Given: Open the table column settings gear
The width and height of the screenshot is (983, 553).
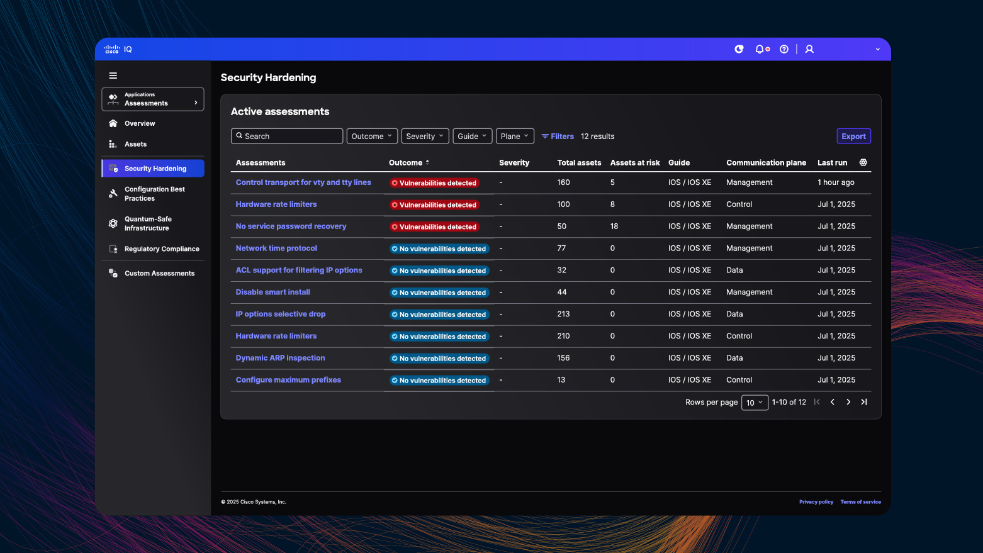Looking at the screenshot, I should [863, 162].
